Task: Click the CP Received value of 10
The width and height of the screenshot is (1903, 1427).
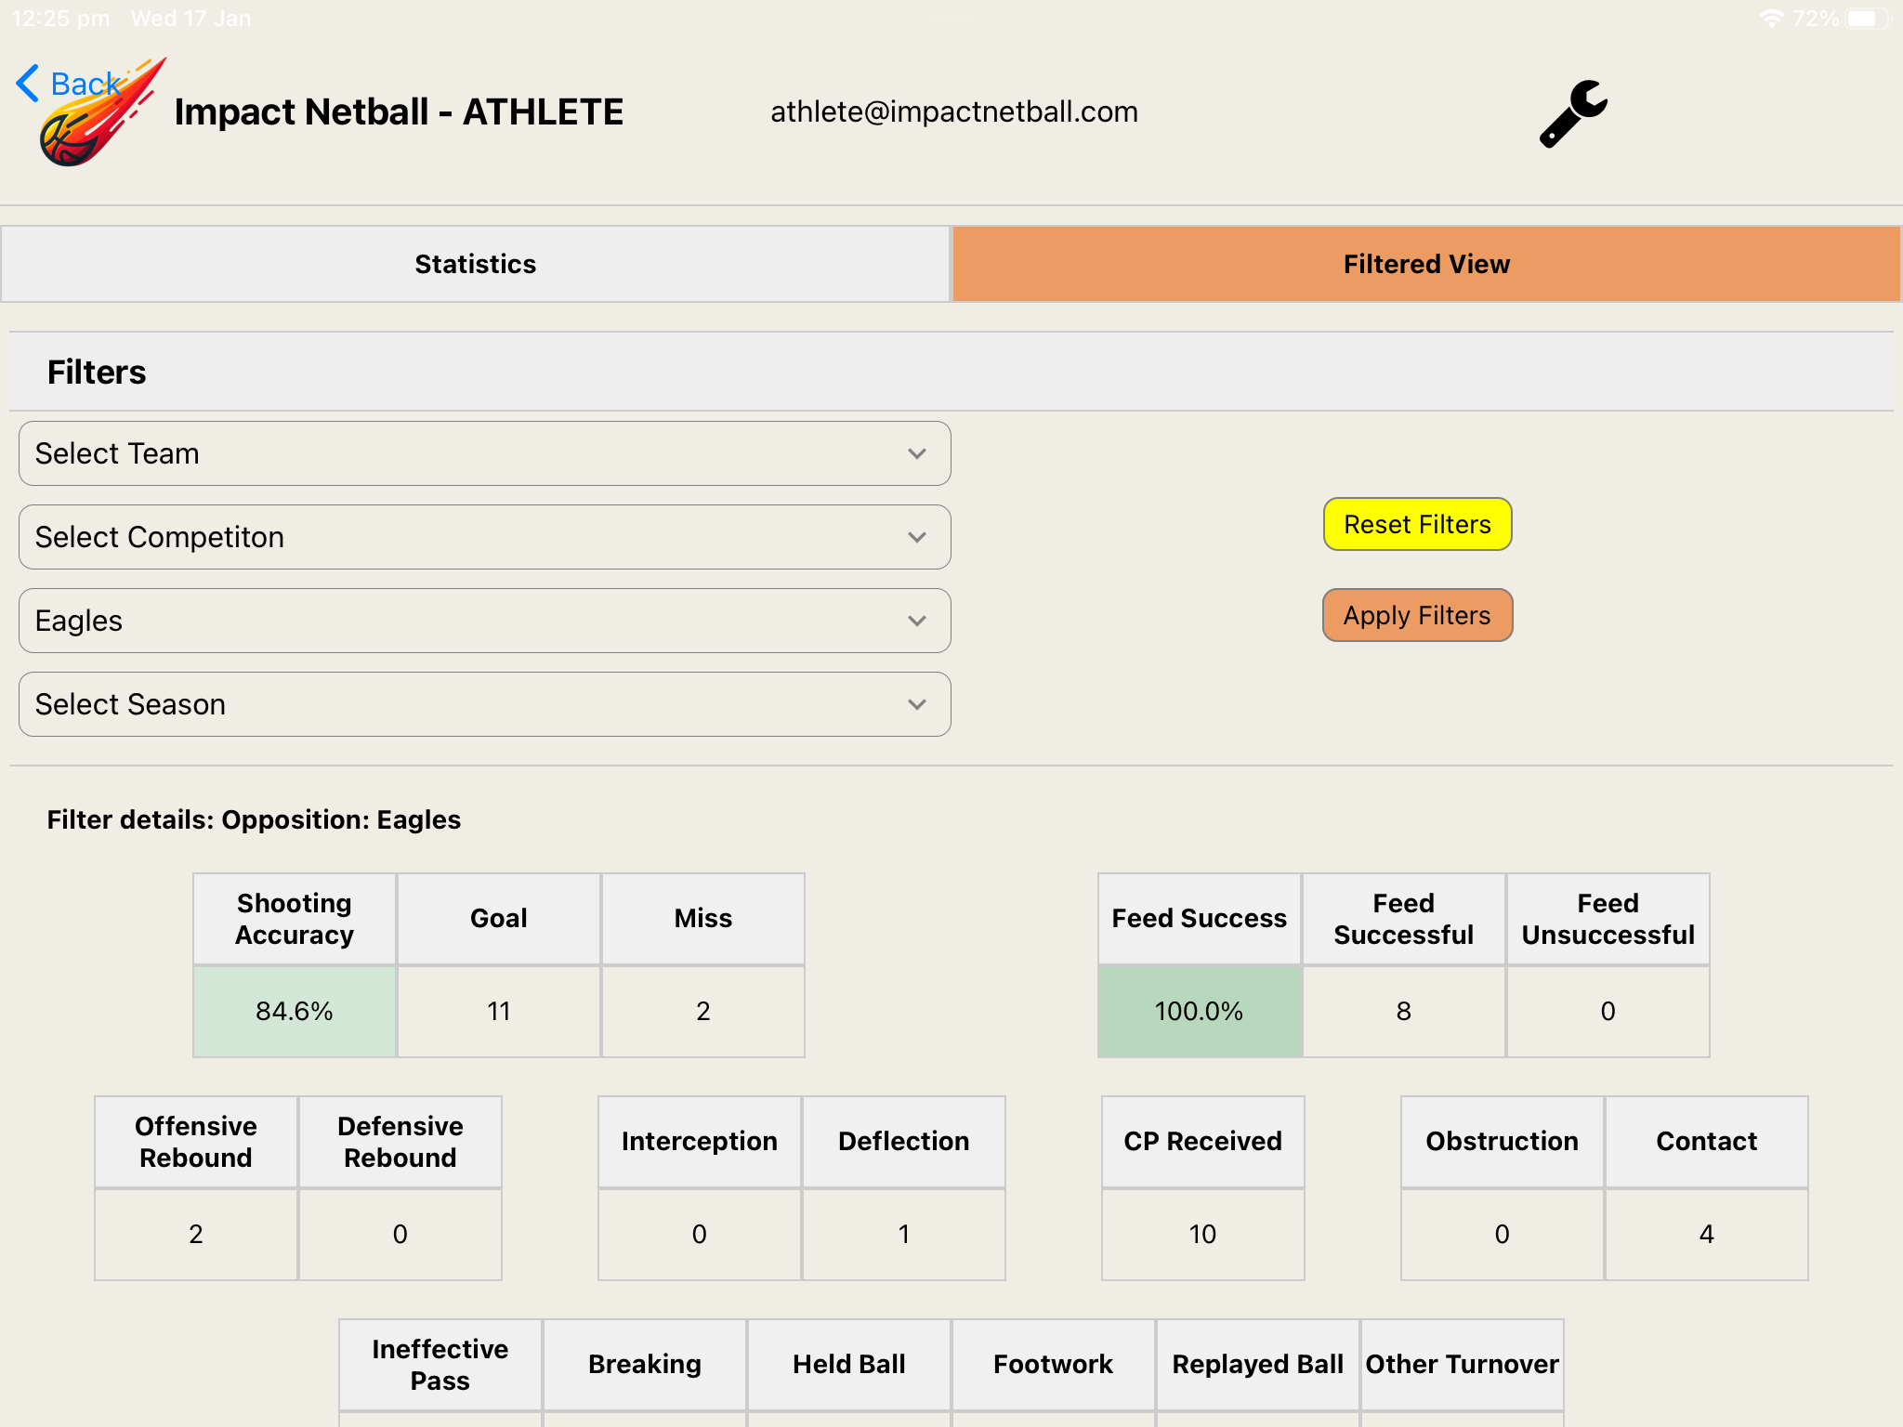Action: pos(1202,1234)
